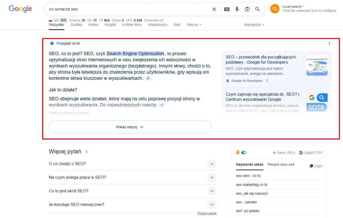The image size is (343, 218).
Task: Open the Google for Developers article thumbnail
Action: (317, 65)
